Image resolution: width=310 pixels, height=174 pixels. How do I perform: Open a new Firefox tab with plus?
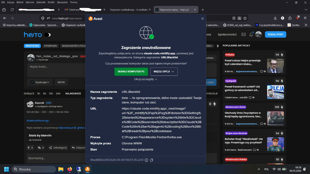tap(203, 10)
